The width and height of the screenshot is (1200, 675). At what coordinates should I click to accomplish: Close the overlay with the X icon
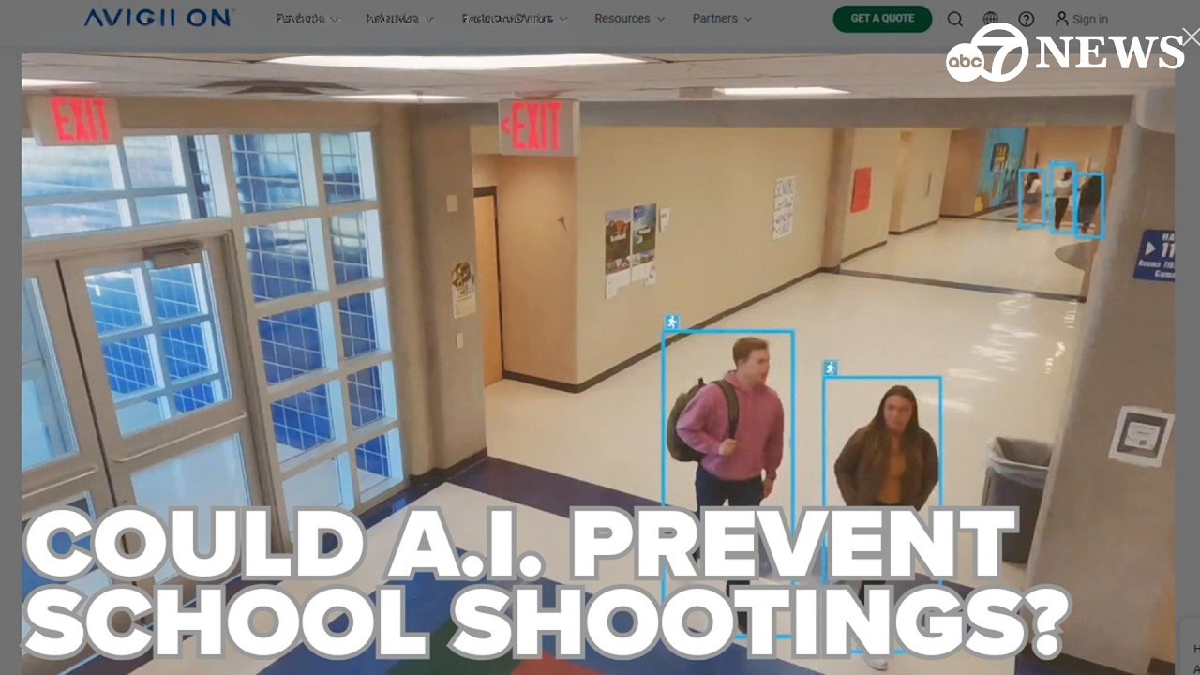[x=1190, y=37]
